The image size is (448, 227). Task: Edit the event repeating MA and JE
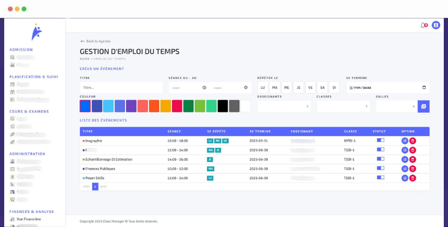click(405, 150)
